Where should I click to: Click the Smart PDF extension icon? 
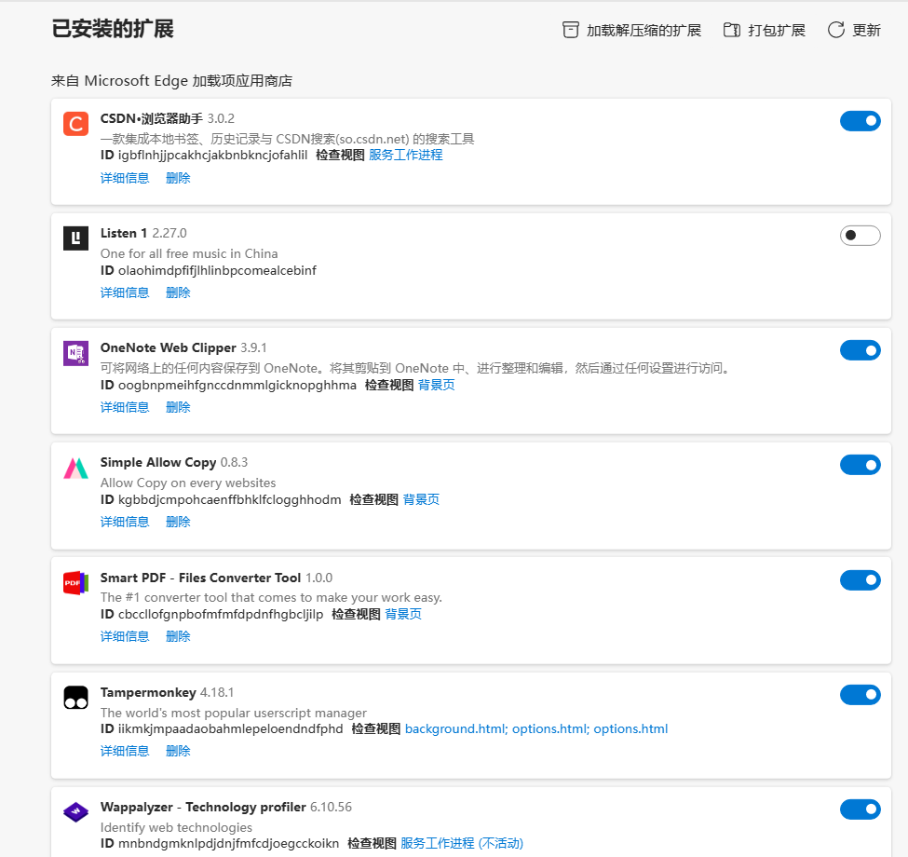pos(75,583)
